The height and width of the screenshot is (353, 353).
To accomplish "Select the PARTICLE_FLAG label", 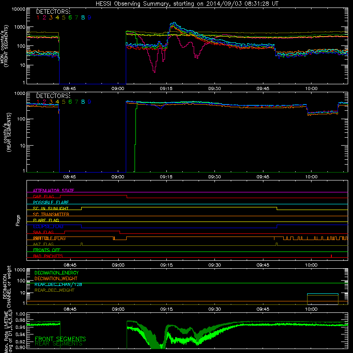I will [49, 238].
